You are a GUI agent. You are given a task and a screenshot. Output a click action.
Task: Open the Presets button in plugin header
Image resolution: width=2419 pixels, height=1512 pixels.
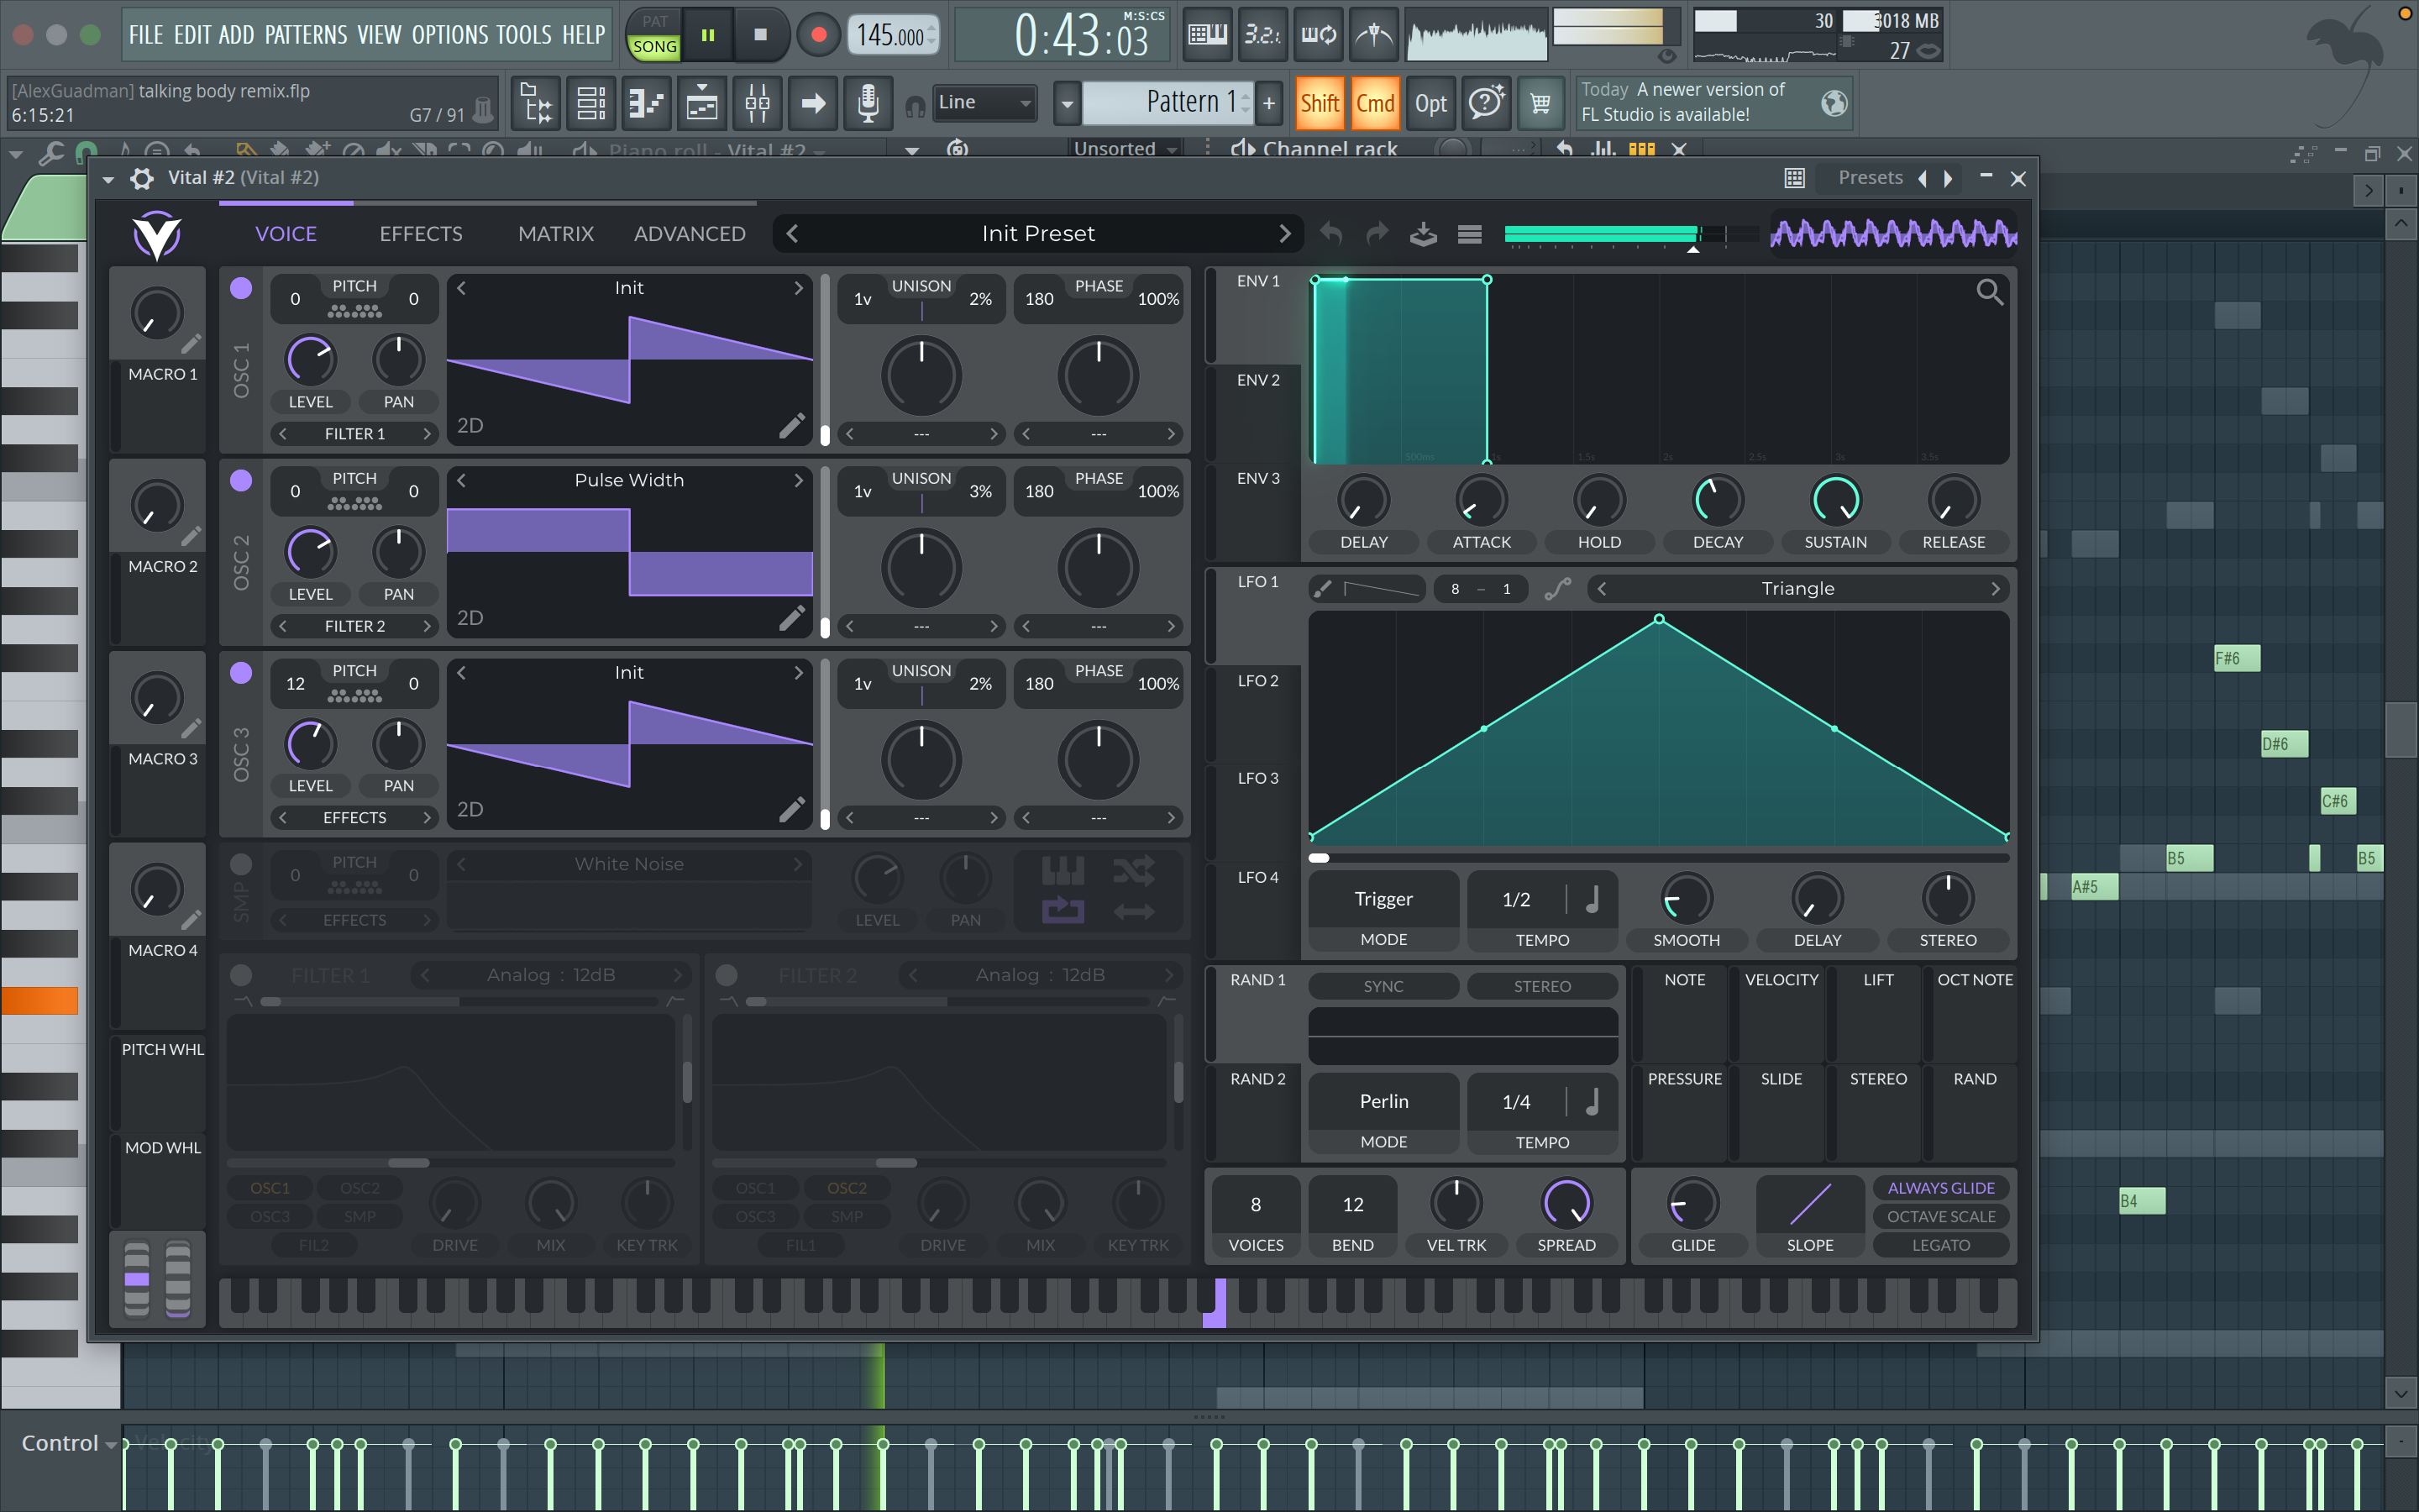(x=1871, y=178)
